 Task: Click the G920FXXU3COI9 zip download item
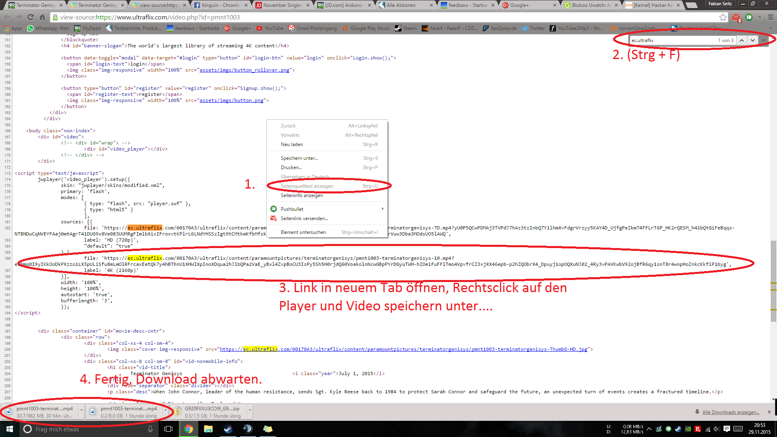(209, 412)
